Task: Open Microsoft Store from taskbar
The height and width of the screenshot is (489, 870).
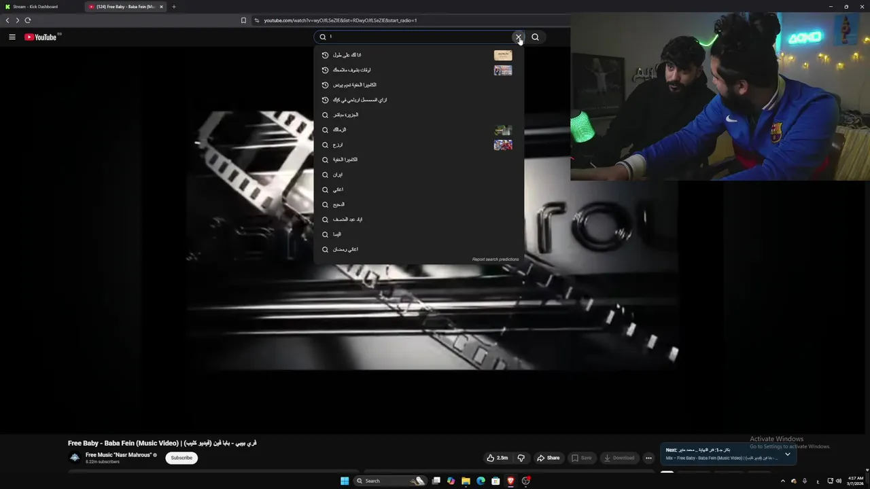Action: click(x=495, y=481)
